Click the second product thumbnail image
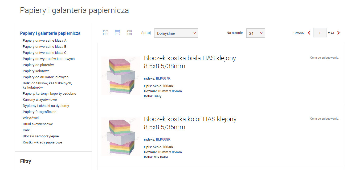Screen dimensions: 359x170 [121, 137]
